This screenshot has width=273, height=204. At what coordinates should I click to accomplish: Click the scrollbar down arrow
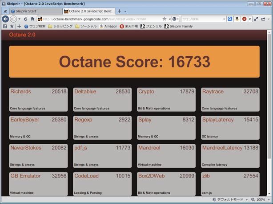pyautogui.click(x=269, y=194)
